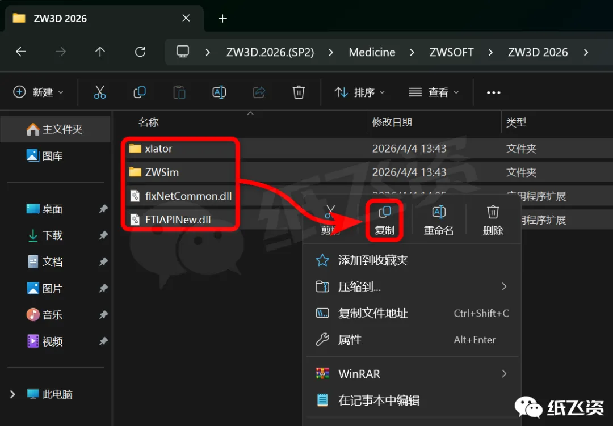Click the Rename icon in the toolbar

(219, 92)
